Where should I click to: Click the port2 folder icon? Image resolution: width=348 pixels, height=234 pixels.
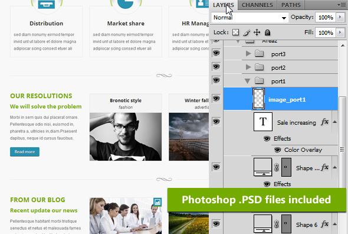click(259, 67)
